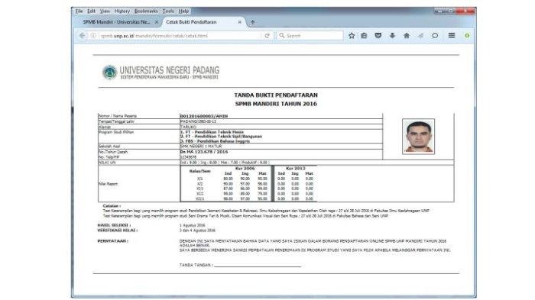
Task: Open a new tab with plus button
Action: [x=252, y=22]
